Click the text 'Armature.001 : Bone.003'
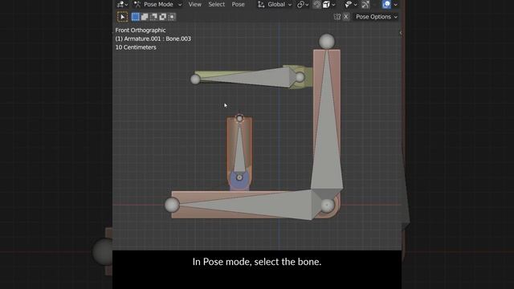 tap(157, 39)
